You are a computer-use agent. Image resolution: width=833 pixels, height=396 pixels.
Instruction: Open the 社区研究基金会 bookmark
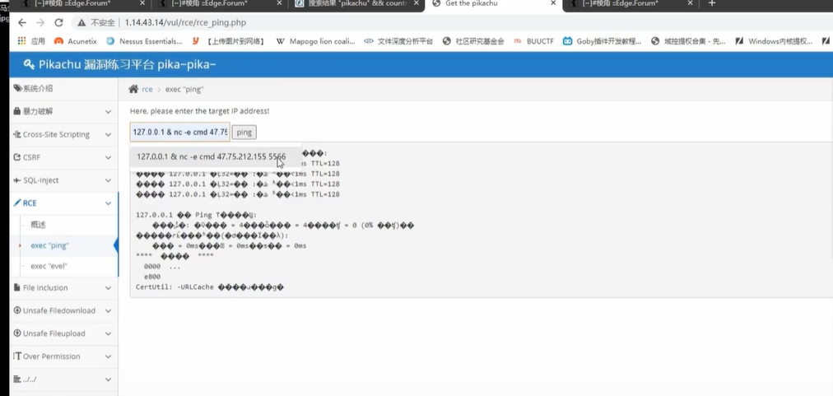click(x=473, y=41)
